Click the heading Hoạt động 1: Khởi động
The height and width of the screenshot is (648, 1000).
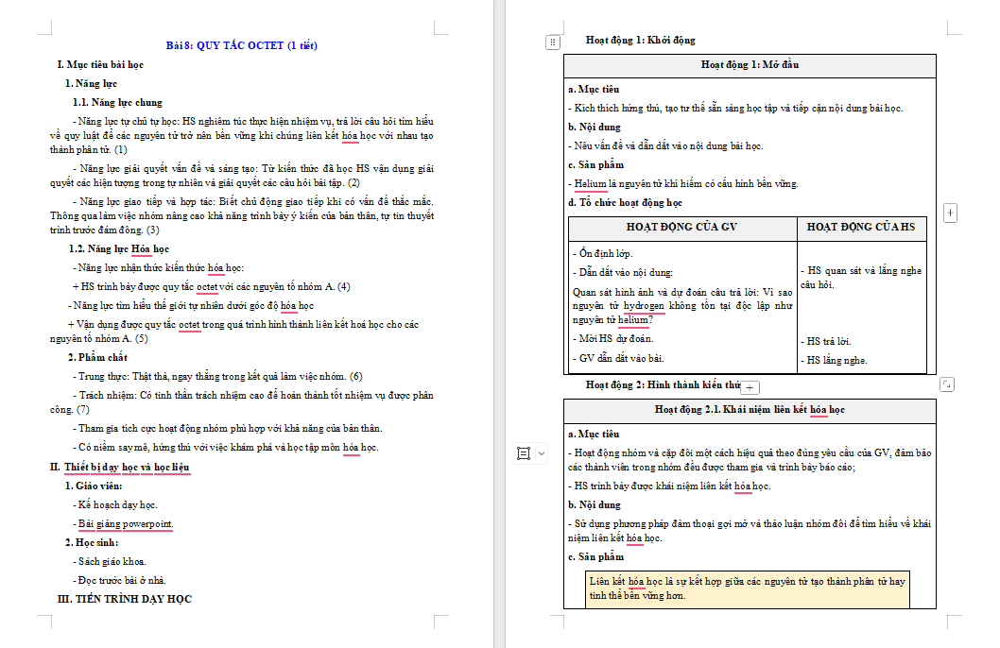642,40
